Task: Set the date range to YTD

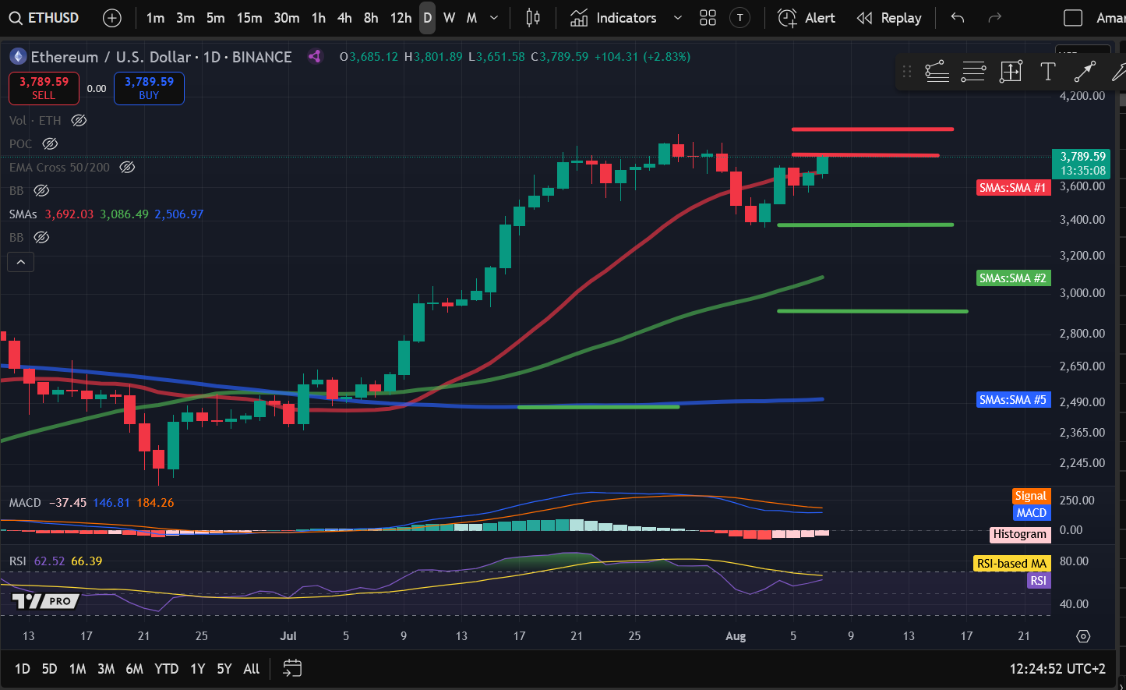Action: point(166,668)
